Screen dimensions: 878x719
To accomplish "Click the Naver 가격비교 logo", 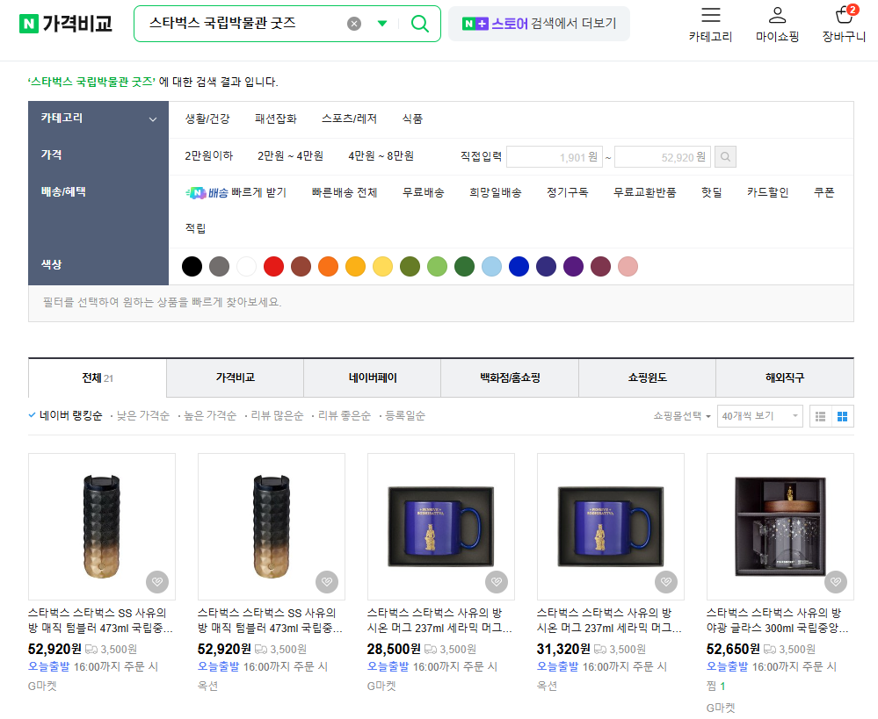I will tap(66, 24).
